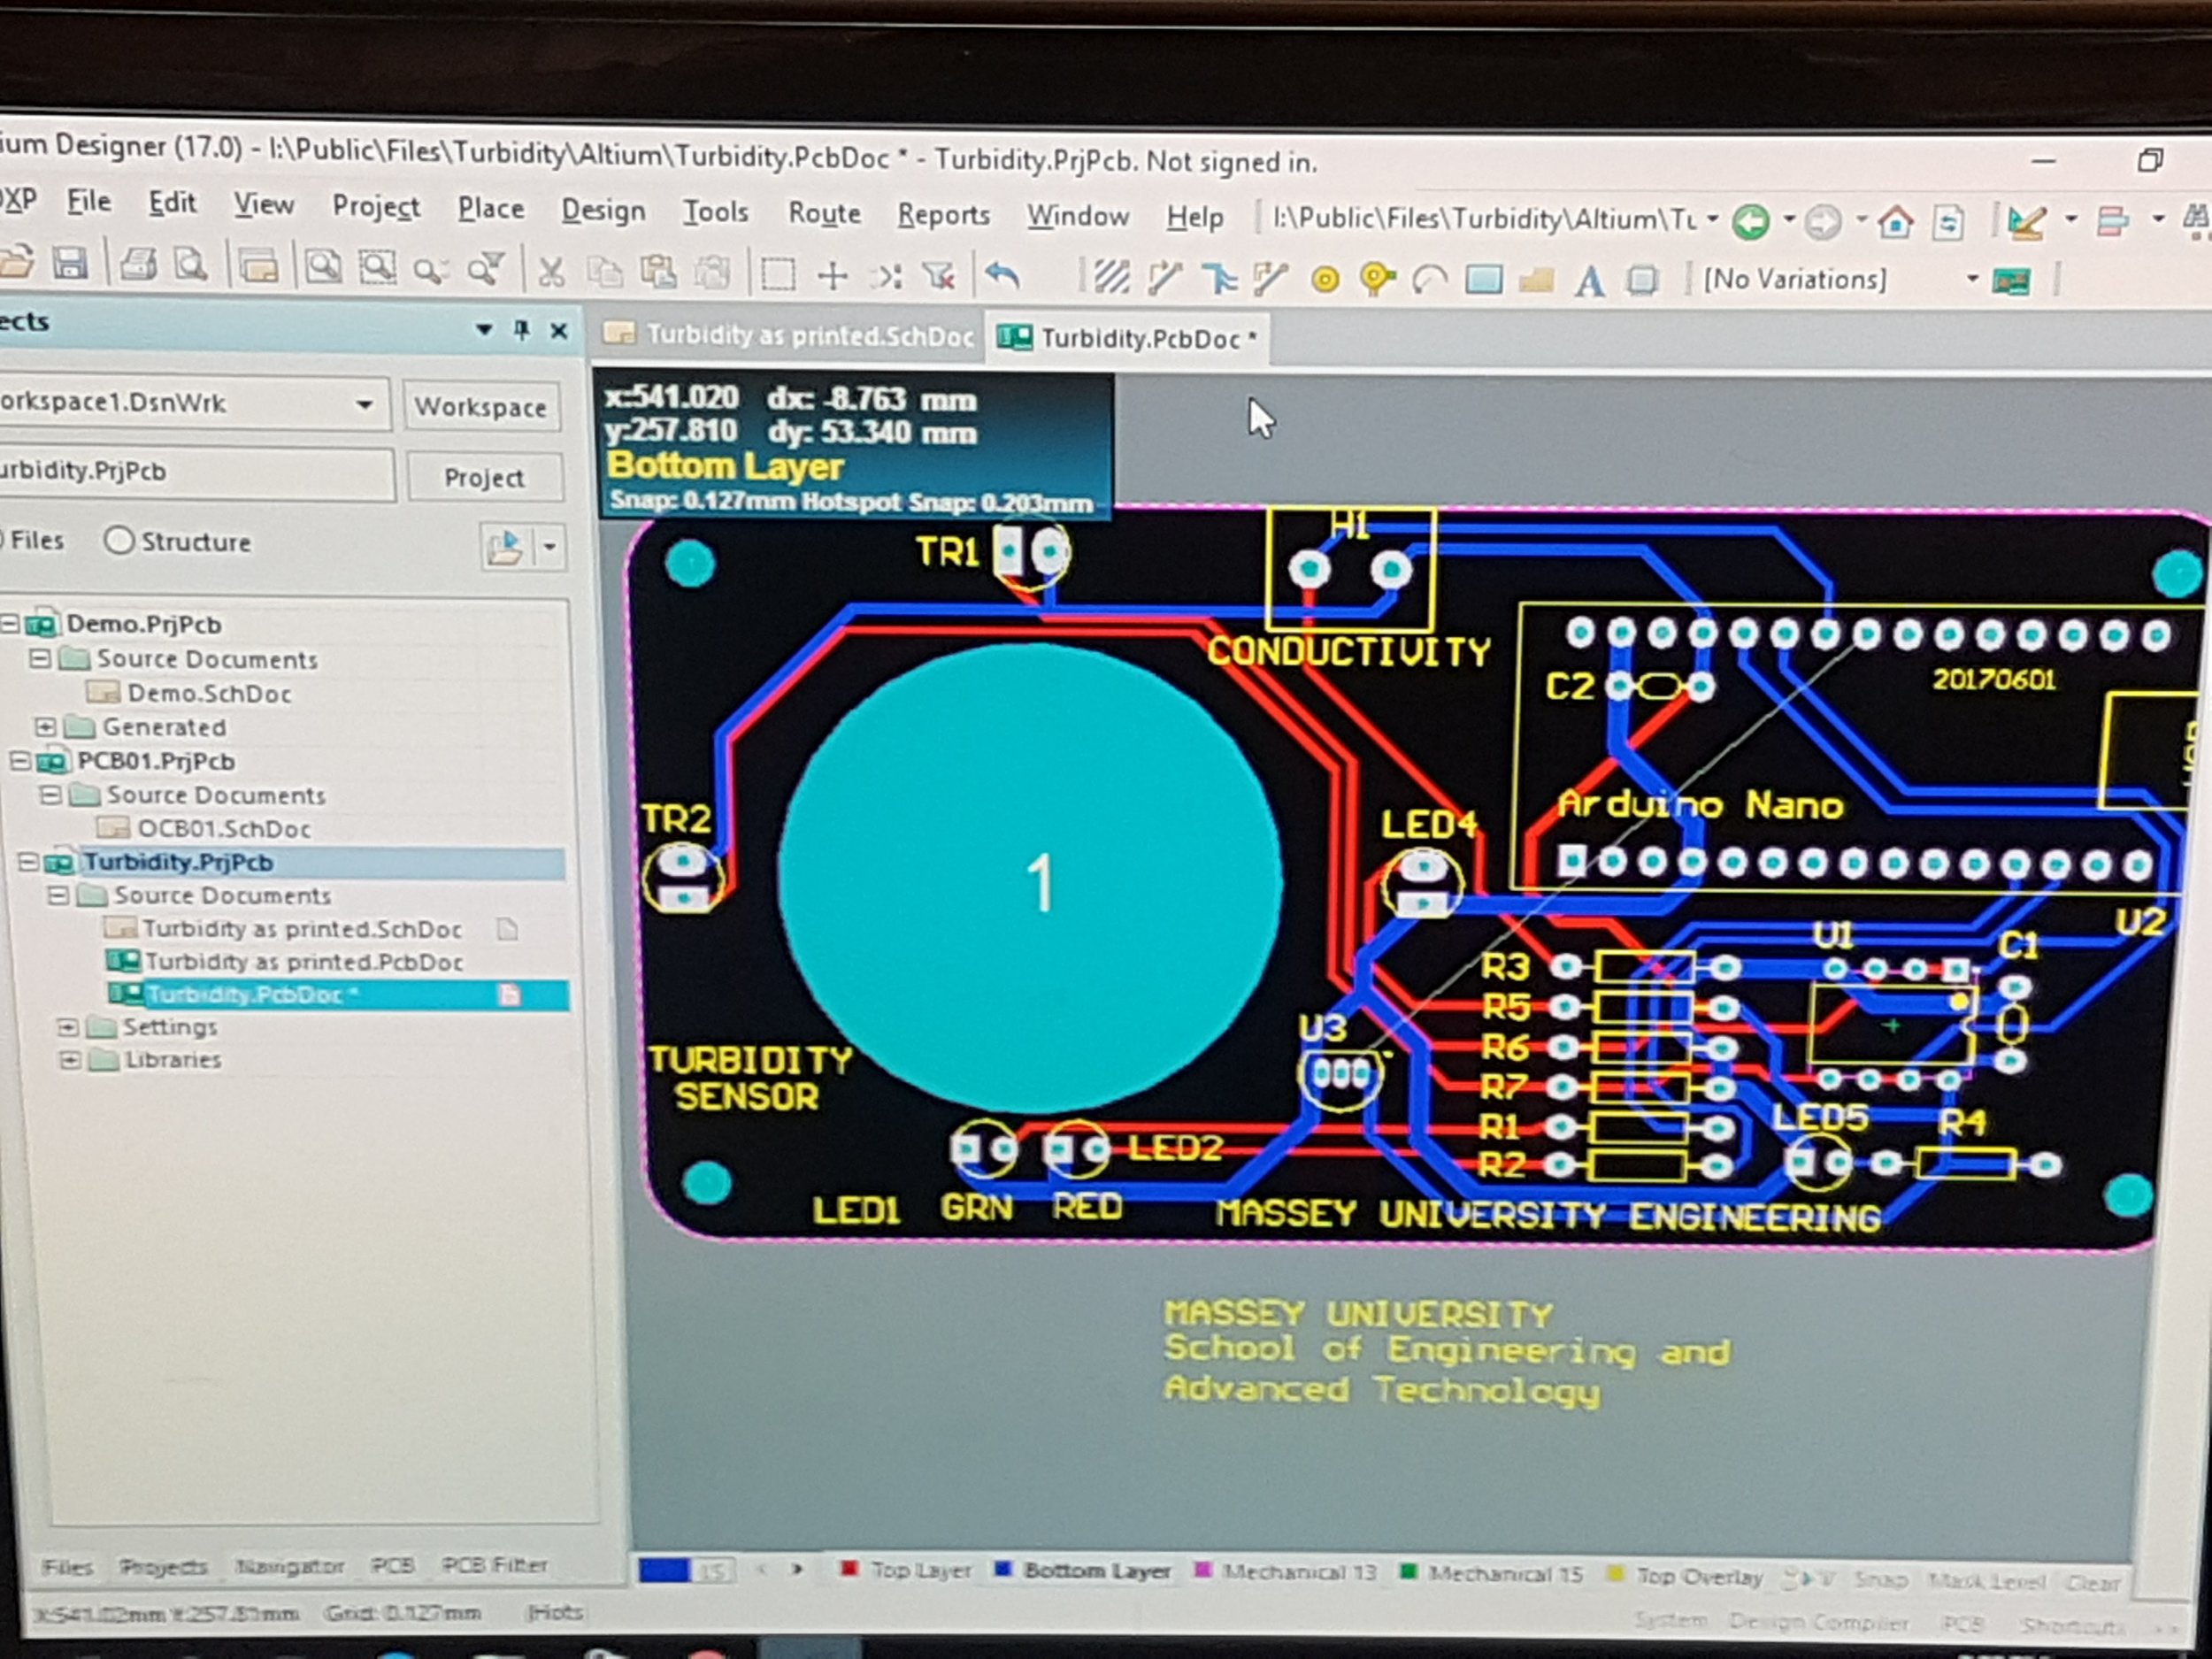Open the Projects panel options dropdown arrow

click(484, 329)
